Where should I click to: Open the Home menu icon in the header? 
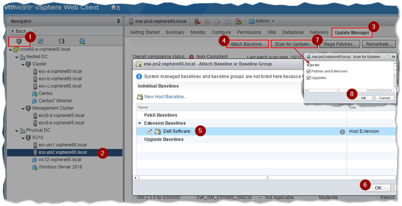[x=115, y=8]
